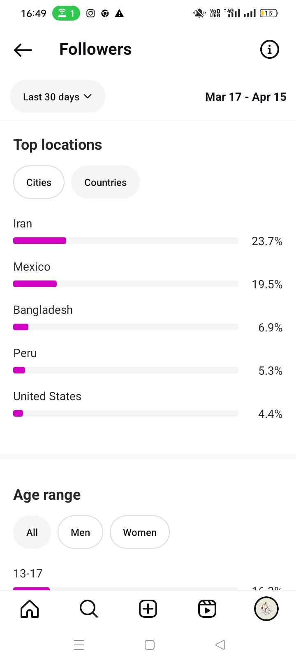Select the Countries location filter

click(105, 182)
